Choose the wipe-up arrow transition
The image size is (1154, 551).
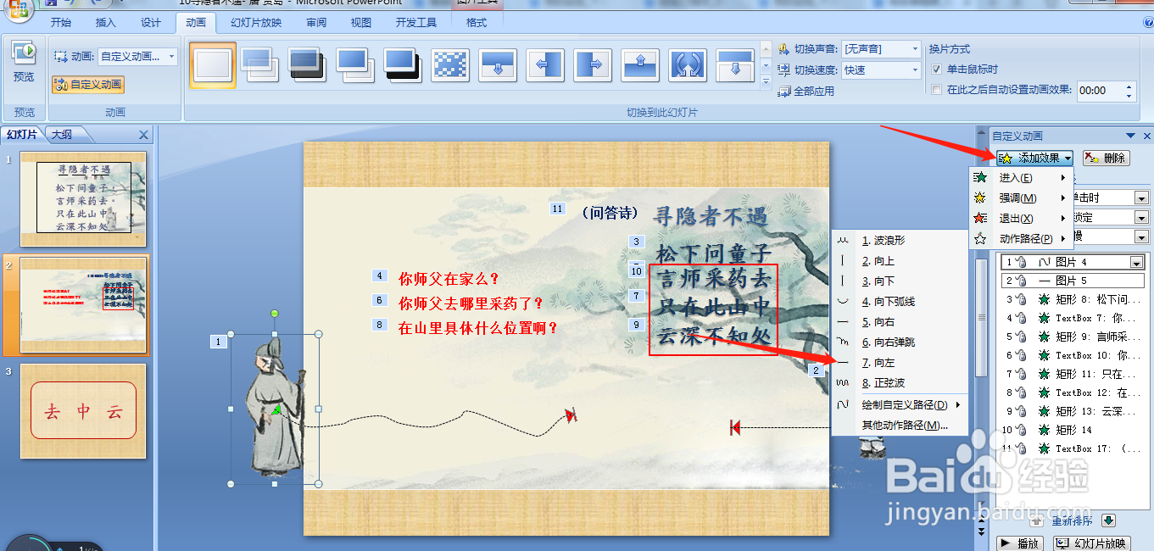[x=640, y=64]
